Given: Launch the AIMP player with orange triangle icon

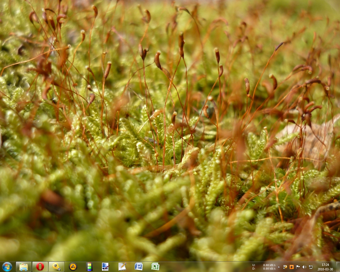Looking at the screenshot, I should point(73,267).
